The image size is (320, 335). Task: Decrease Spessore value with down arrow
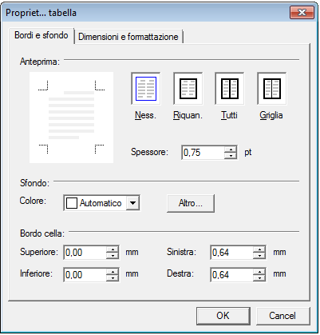231,156
